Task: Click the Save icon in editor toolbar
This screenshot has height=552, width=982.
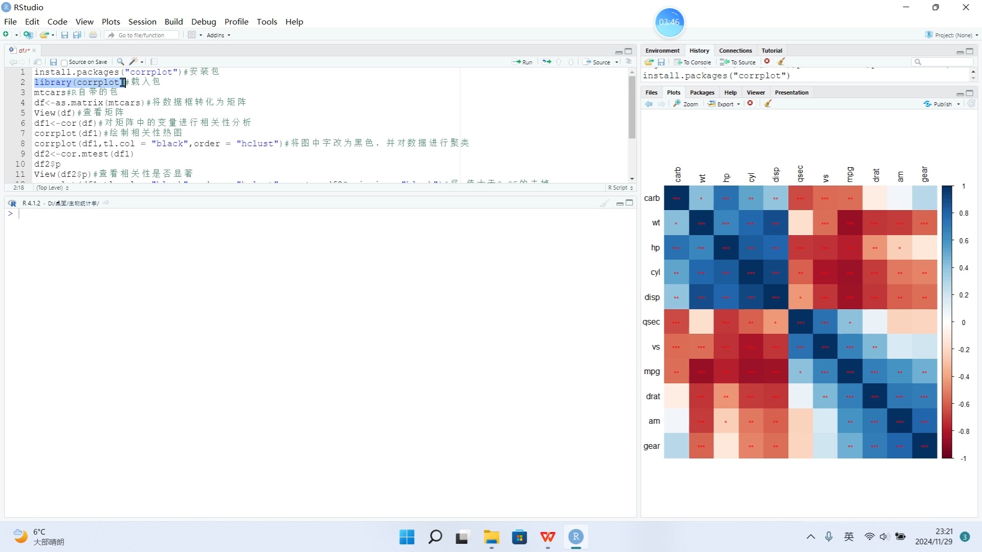Action: [x=53, y=61]
